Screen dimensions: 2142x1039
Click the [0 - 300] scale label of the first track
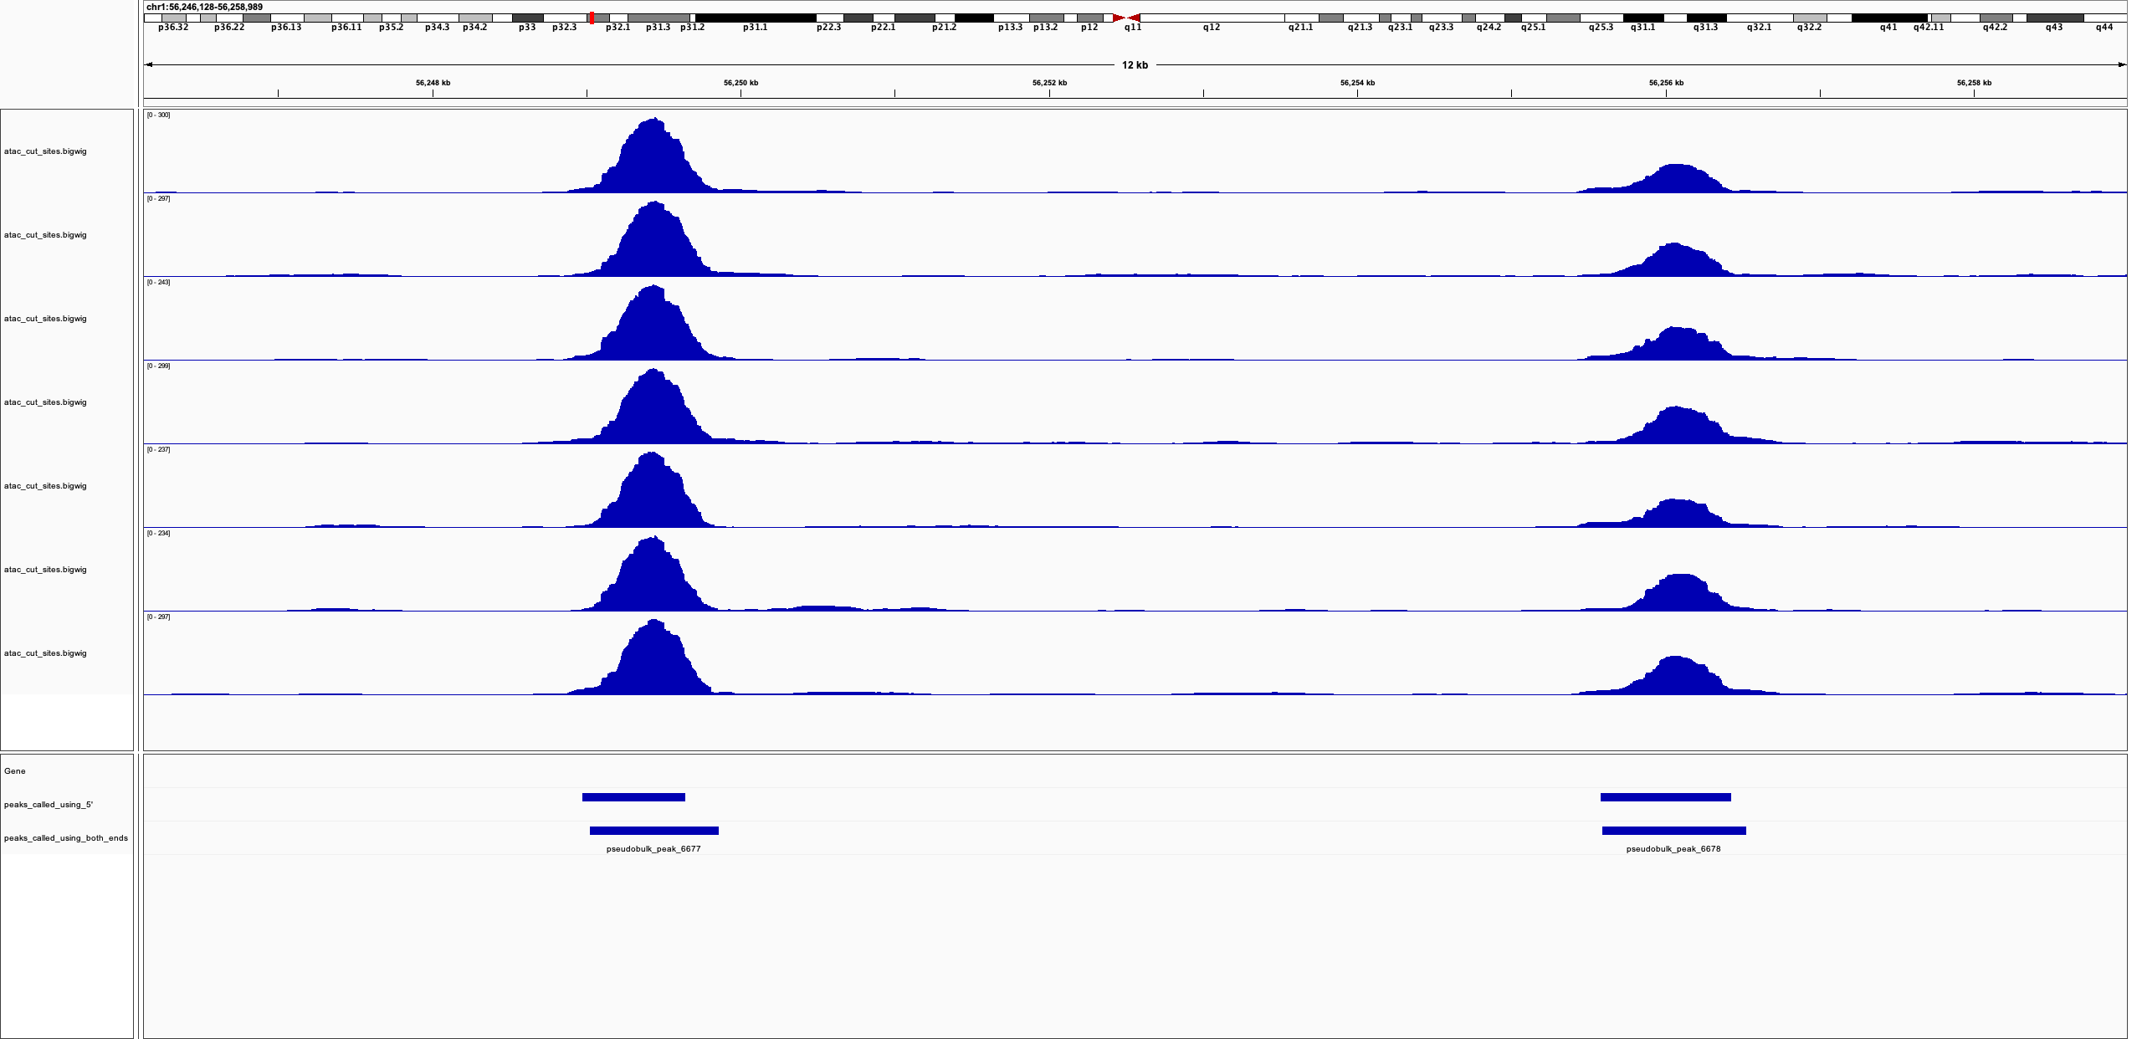157,116
